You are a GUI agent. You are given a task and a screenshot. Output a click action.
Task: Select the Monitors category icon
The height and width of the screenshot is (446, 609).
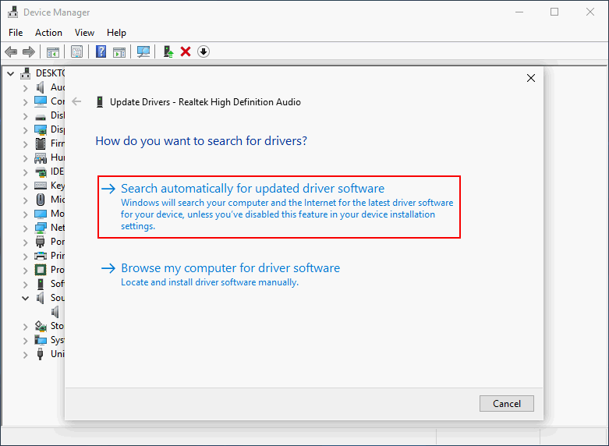(x=41, y=214)
